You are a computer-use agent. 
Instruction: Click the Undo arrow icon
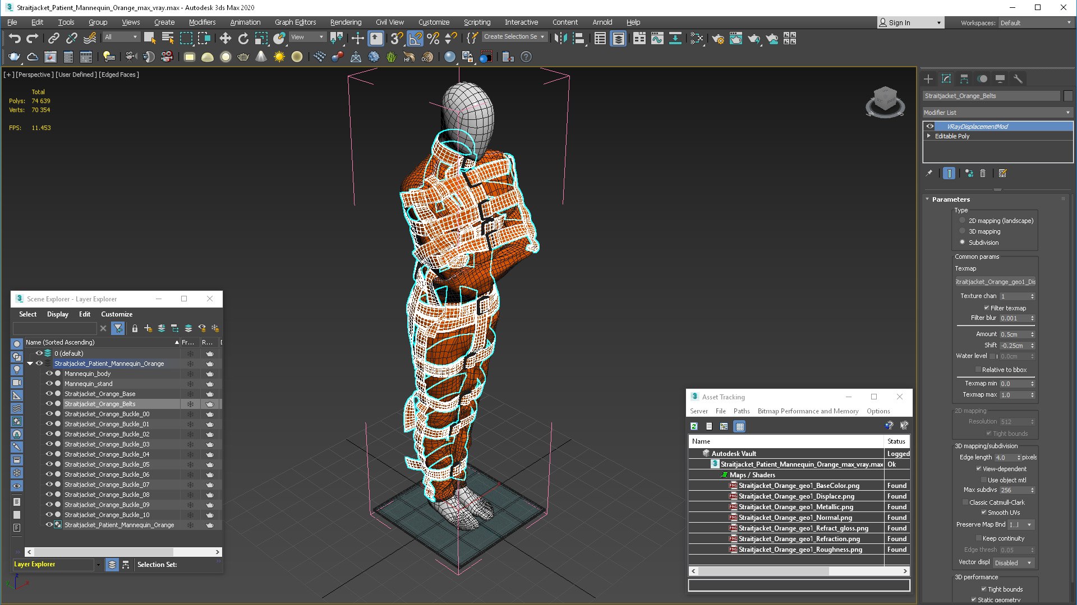15,38
